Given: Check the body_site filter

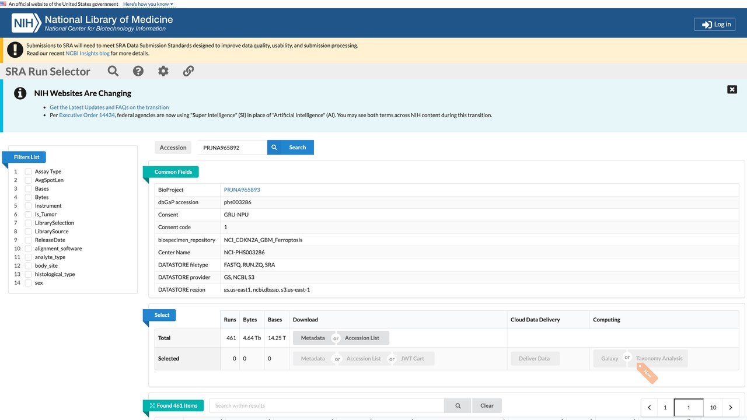Looking at the screenshot, I should (28, 265).
